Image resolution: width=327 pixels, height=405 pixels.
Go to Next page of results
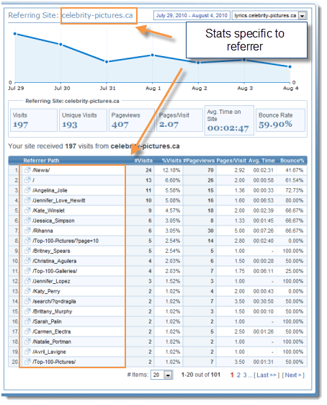click(293, 375)
